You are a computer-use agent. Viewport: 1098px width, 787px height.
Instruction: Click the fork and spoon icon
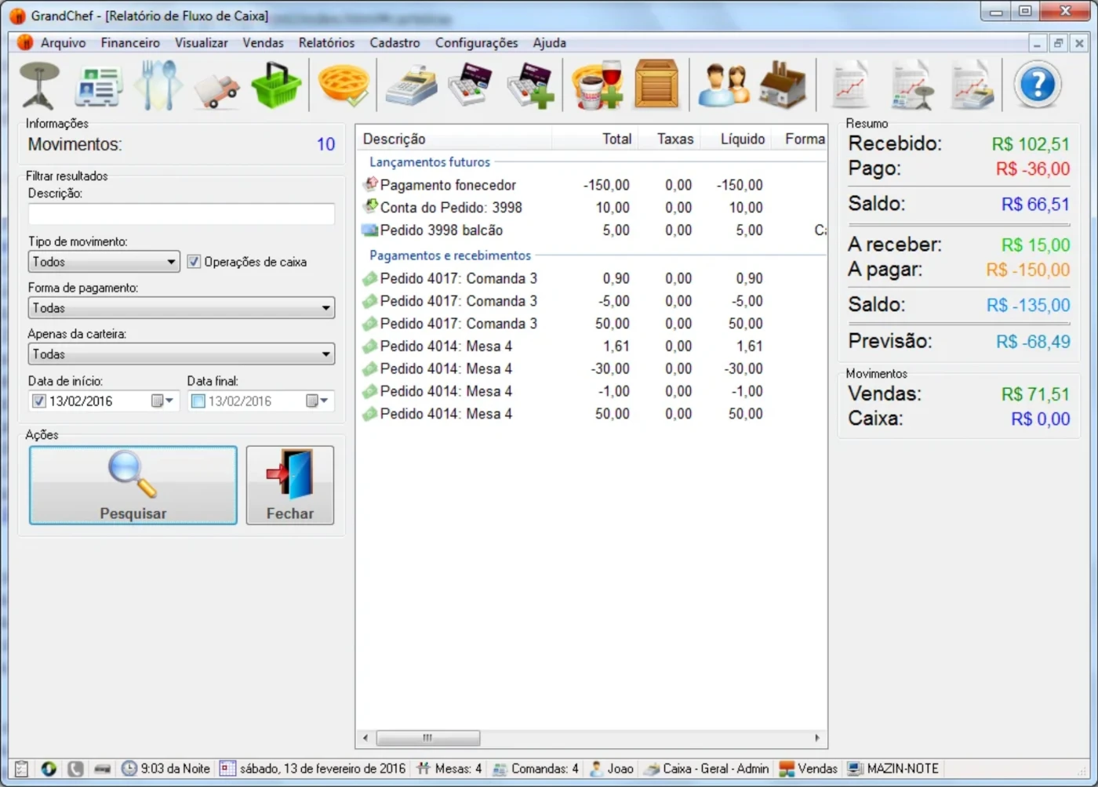click(x=158, y=85)
